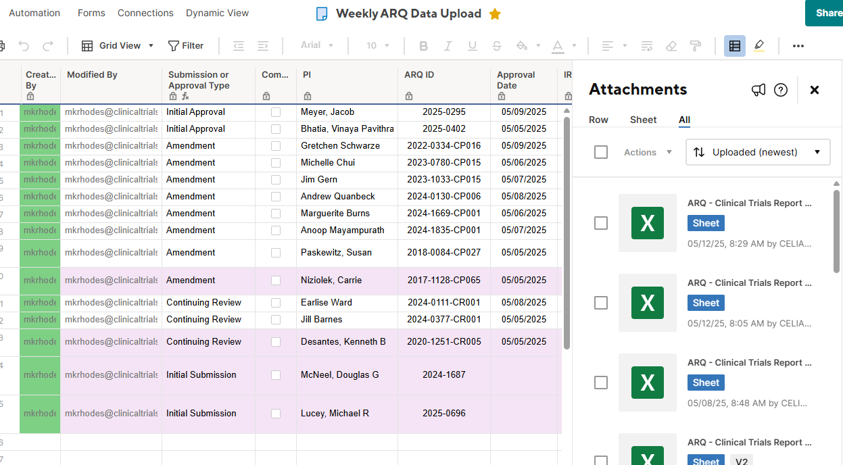
Task: Toggle wrap text
Action: click(x=647, y=46)
